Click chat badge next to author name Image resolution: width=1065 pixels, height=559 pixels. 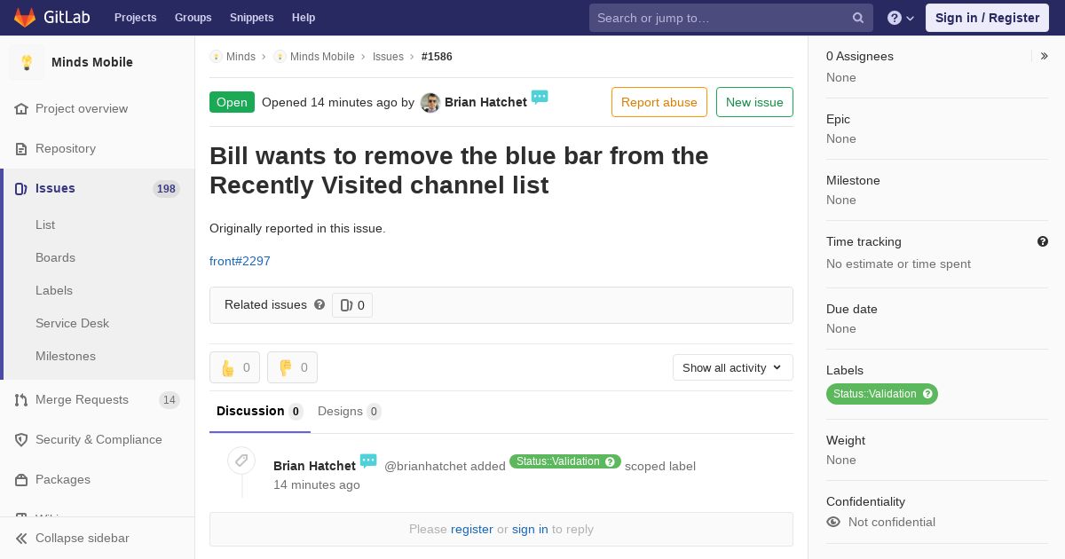(540, 97)
